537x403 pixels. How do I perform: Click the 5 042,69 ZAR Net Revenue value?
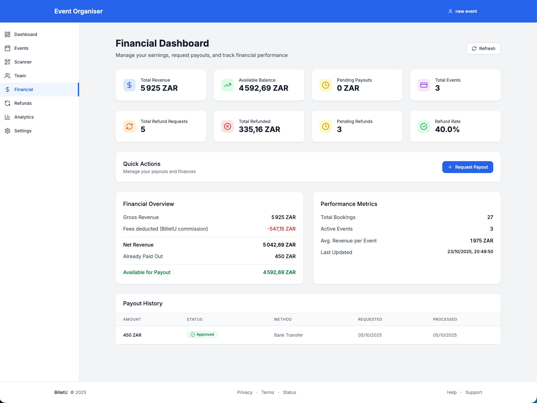[279, 245]
